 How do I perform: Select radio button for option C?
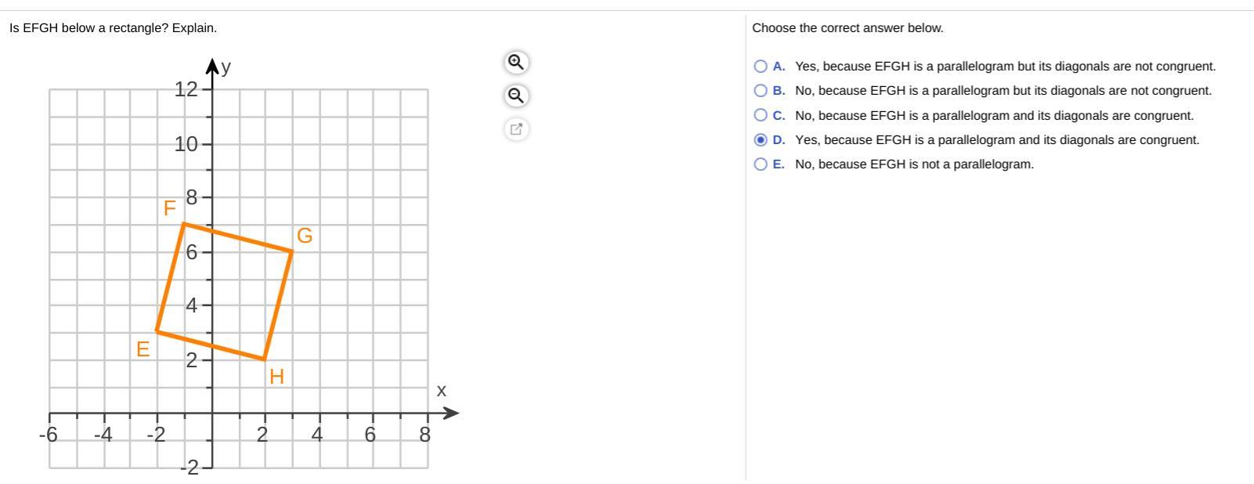[x=761, y=115]
